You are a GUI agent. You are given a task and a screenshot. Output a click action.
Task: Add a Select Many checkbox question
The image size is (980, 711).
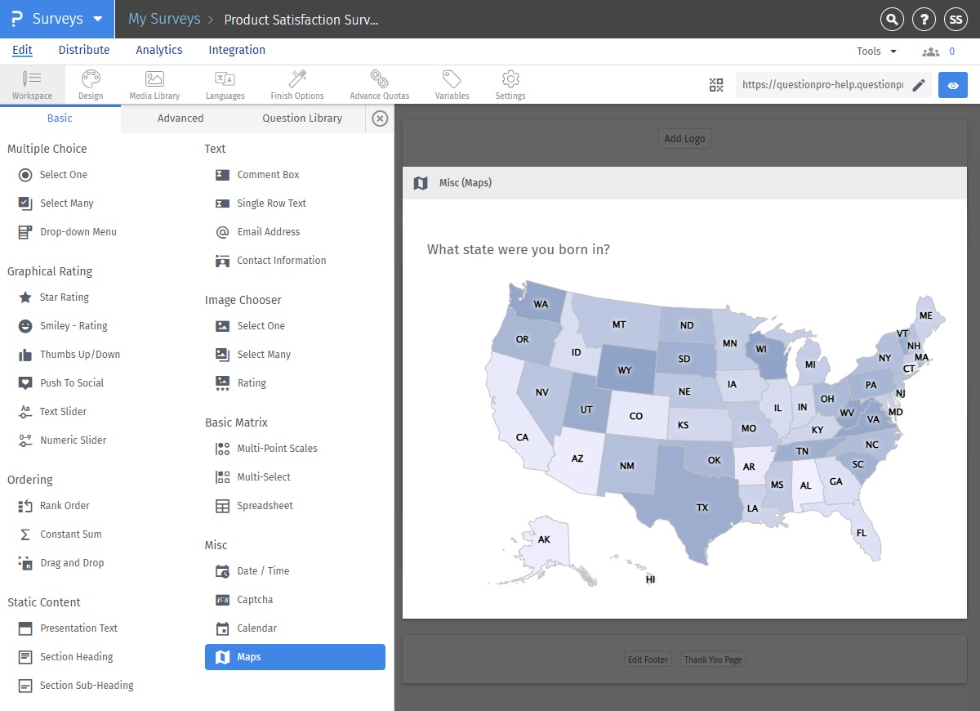pyautogui.click(x=66, y=203)
